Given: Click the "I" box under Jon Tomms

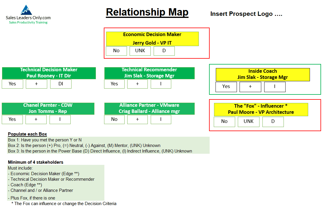Looking at the screenshot, I should pyautogui.click(x=60, y=119).
